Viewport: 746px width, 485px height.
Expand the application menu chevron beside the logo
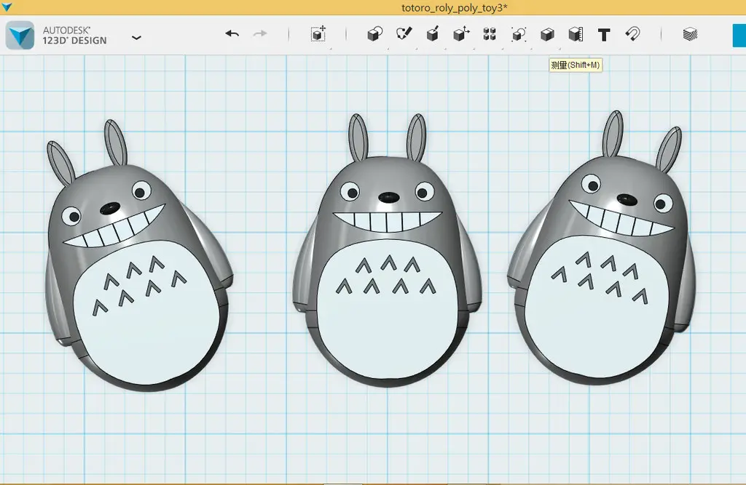[x=136, y=37]
